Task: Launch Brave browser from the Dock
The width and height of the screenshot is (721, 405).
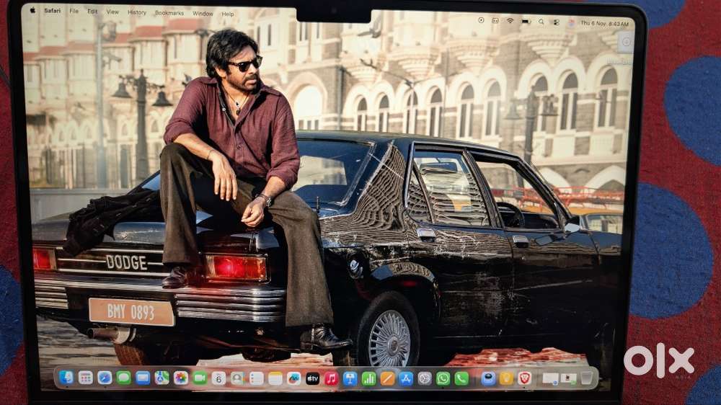Action: click(525, 378)
